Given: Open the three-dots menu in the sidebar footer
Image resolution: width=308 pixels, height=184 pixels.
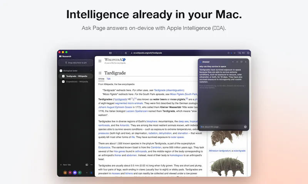Looking at the screenshot, I should (x=92, y=165).
